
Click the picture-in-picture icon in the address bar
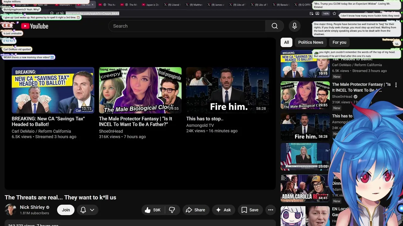click(311, 13)
